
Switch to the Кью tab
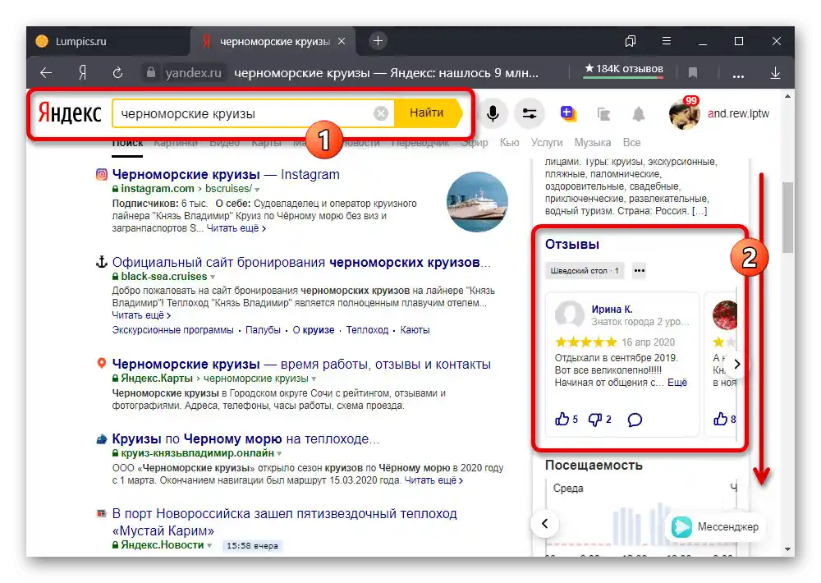tap(509, 143)
